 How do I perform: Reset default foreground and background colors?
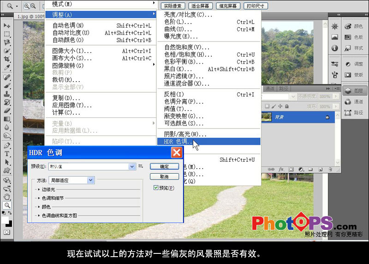pyautogui.click(x=4, y=213)
